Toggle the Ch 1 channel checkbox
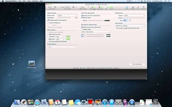The height and width of the screenshot is (107, 172). pyautogui.click(x=82, y=35)
